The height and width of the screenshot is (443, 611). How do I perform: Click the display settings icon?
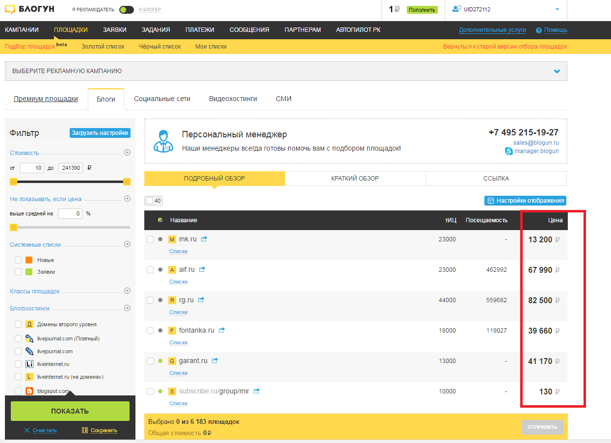tap(490, 201)
